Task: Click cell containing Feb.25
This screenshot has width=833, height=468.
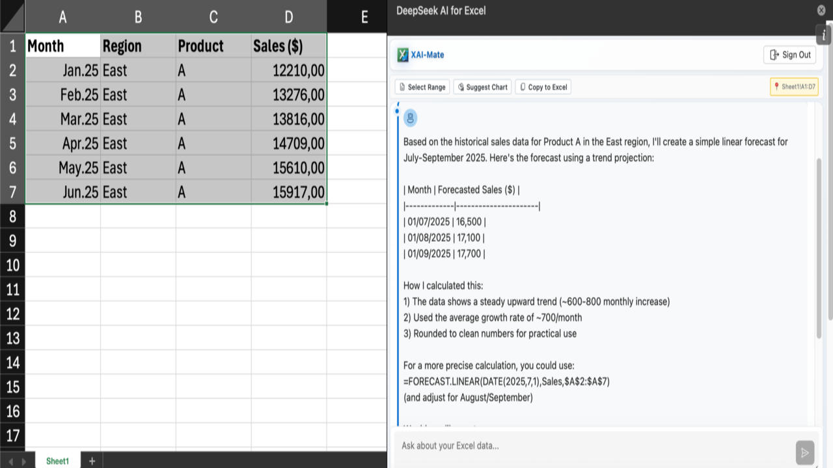Action: coord(62,95)
